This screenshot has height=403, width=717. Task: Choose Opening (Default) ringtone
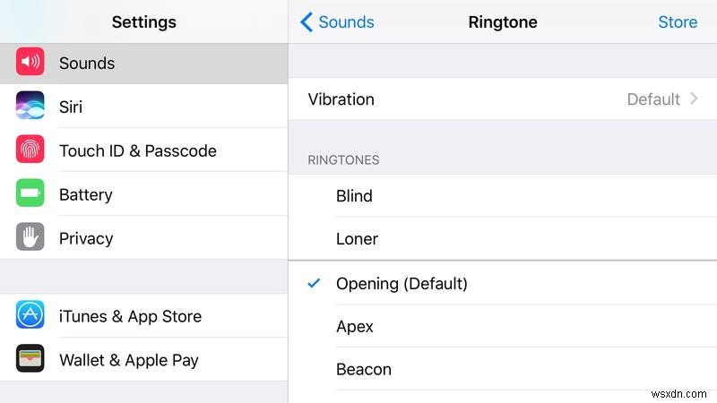pos(402,284)
